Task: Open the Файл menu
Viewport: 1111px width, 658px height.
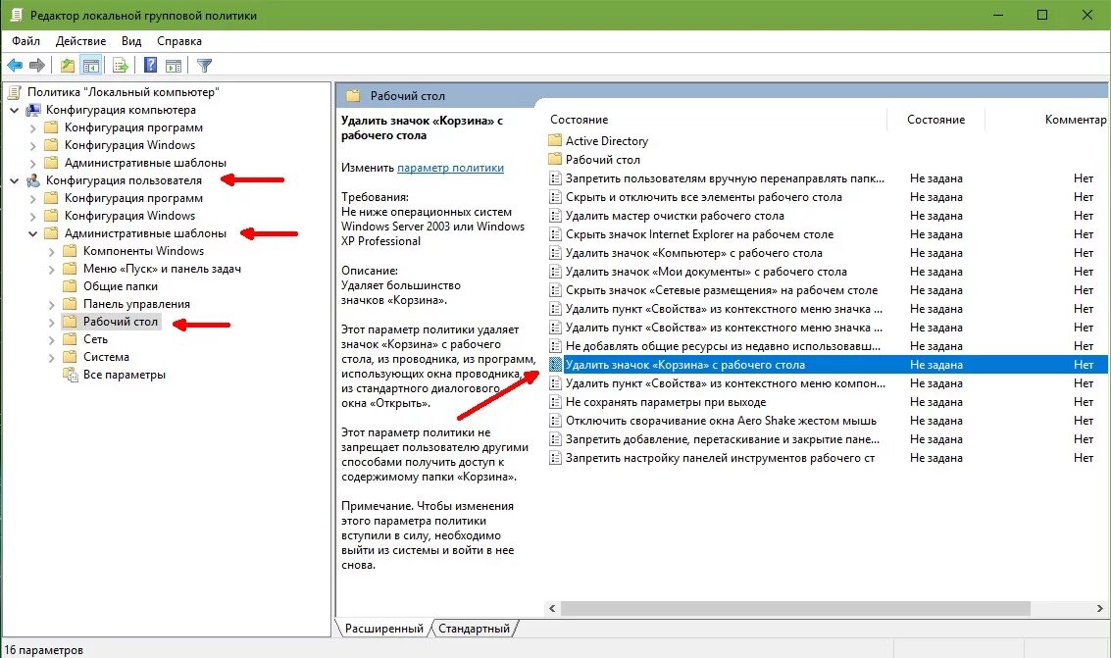Action: coord(26,41)
